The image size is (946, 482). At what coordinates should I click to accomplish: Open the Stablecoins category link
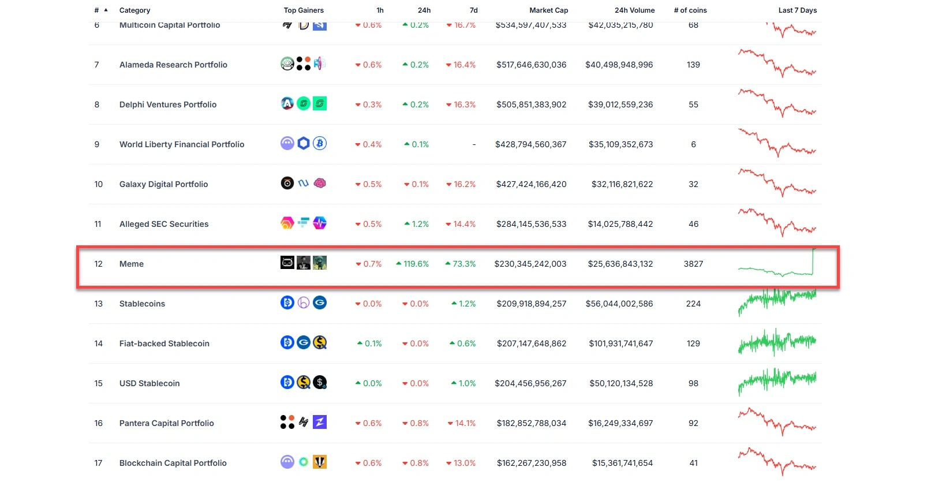pyautogui.click(x=142, y=304)
